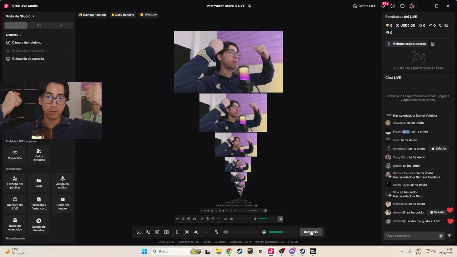Open the magic wand effects tool
The height and width of the screenshot is (257, 457).
coord(139,232)
